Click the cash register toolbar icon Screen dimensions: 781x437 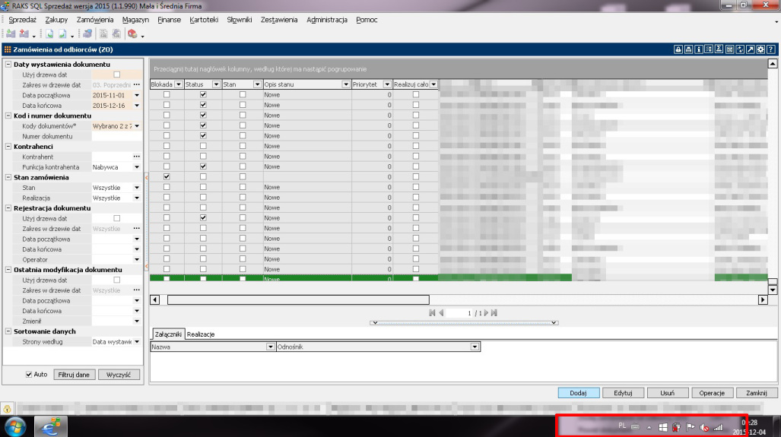pyautogui.click(x=87, y=34)
